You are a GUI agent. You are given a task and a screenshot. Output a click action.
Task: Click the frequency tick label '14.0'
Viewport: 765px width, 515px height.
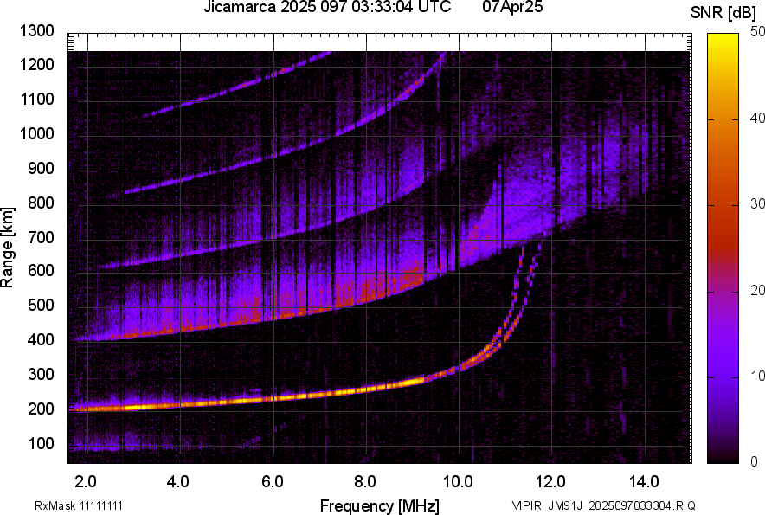click(644, 482)
